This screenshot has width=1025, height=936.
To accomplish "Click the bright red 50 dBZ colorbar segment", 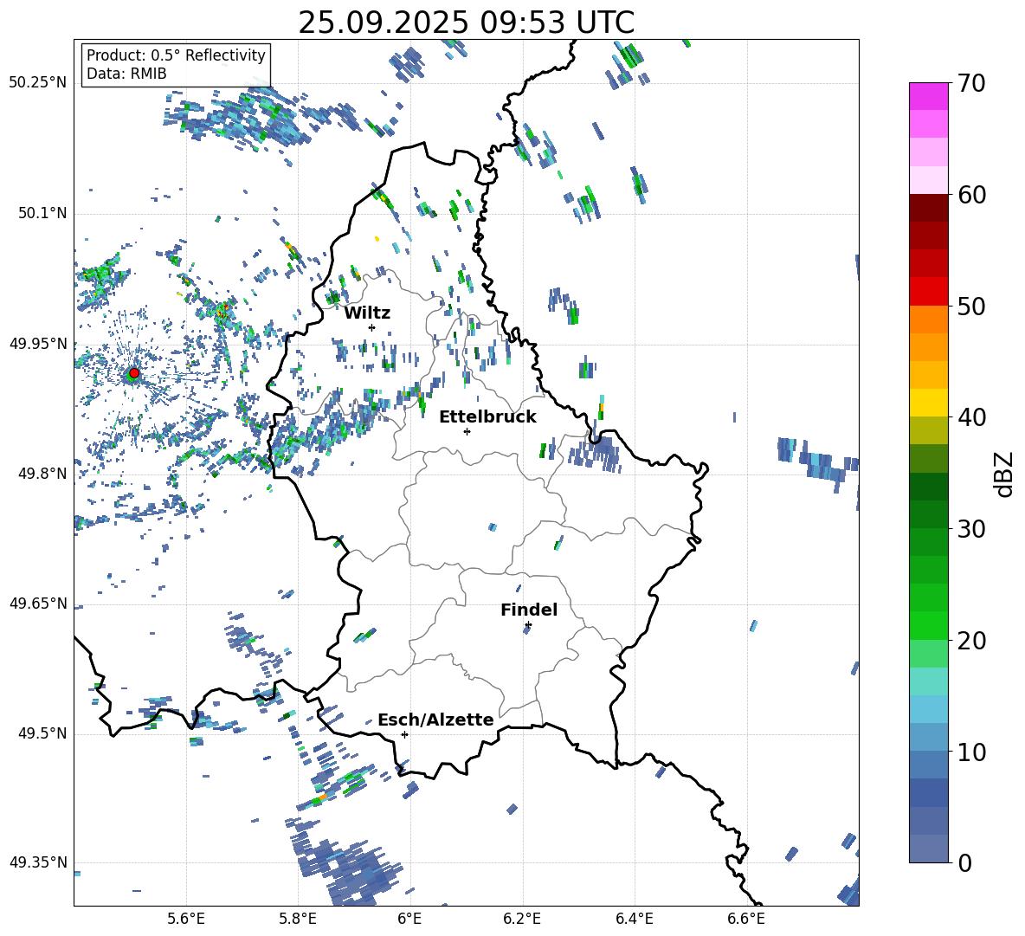I will click(x=928, y=292).
